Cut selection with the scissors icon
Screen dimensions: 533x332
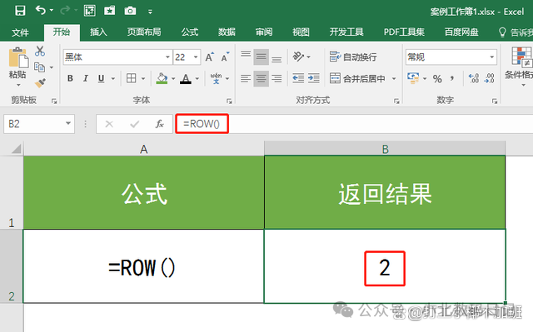click(x=40, y=52)
